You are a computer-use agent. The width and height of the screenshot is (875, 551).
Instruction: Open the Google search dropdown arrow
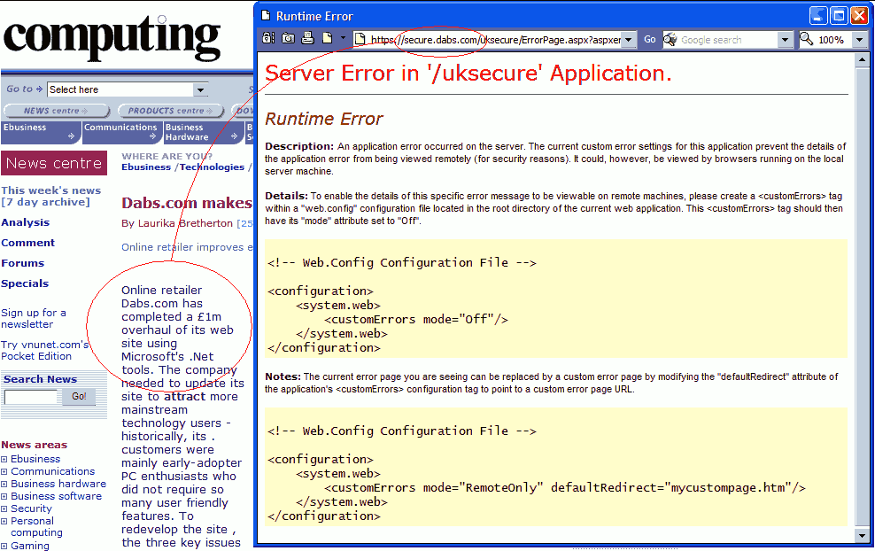click(786, 40)
